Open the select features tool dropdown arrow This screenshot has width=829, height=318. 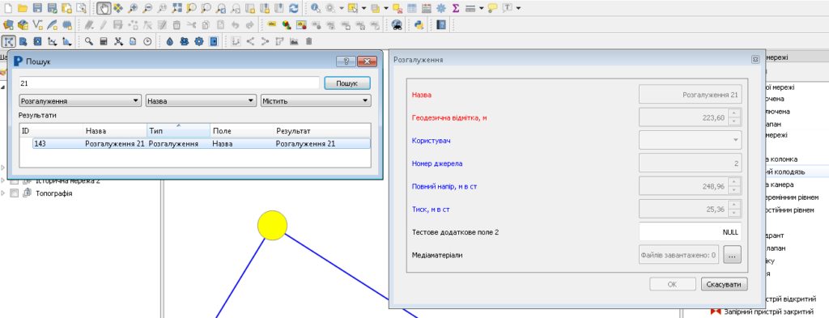[x=364, y=8]
